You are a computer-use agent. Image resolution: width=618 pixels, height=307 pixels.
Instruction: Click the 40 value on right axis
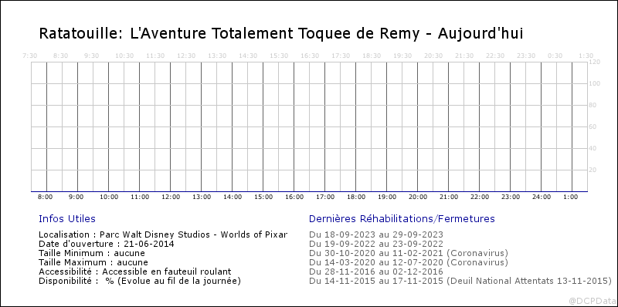593,148
